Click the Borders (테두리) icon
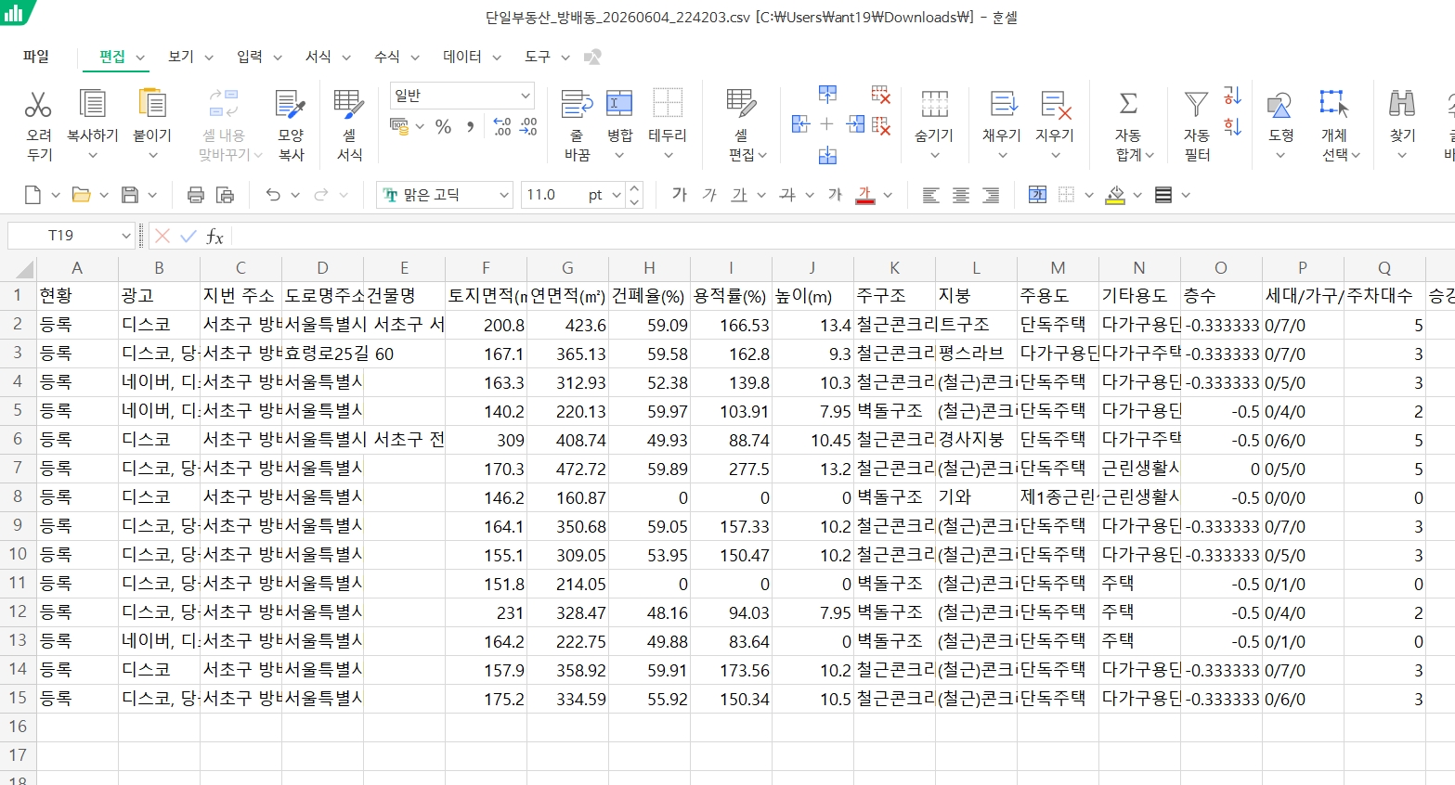 [x=668, y=104]
